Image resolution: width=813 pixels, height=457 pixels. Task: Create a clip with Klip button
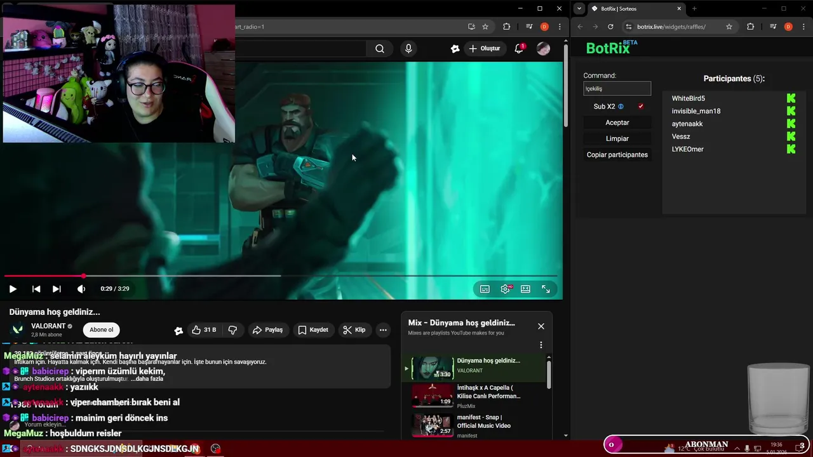pyautogui.click(x=354, y=330)
